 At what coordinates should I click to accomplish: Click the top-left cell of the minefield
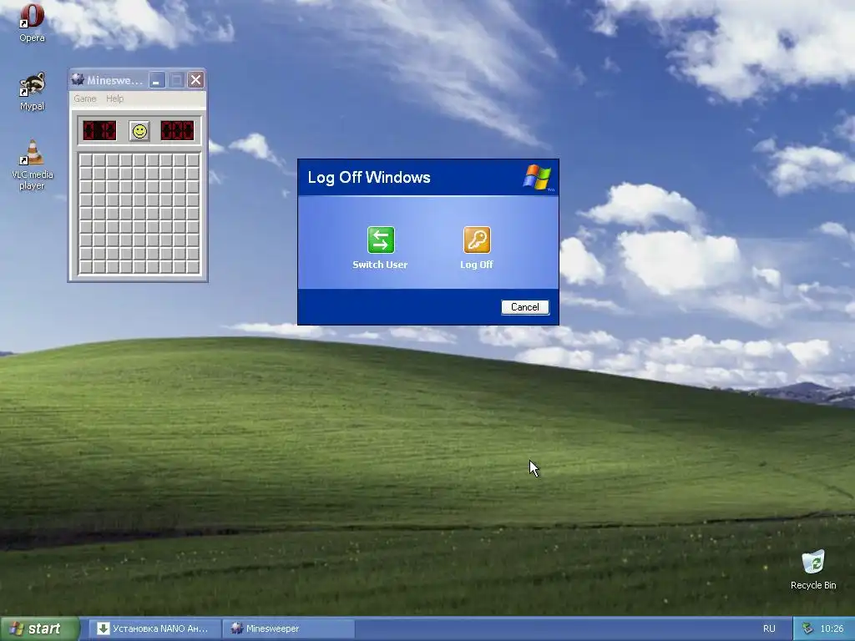click(x=86, y=160)
